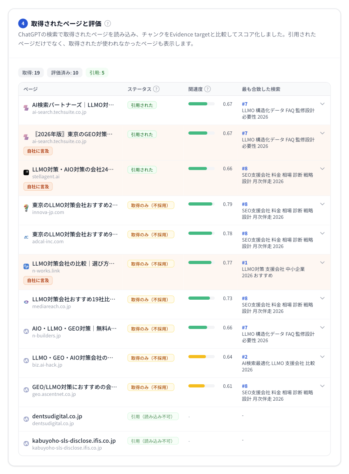Click relevance score 0.78

tap(228, 234)
